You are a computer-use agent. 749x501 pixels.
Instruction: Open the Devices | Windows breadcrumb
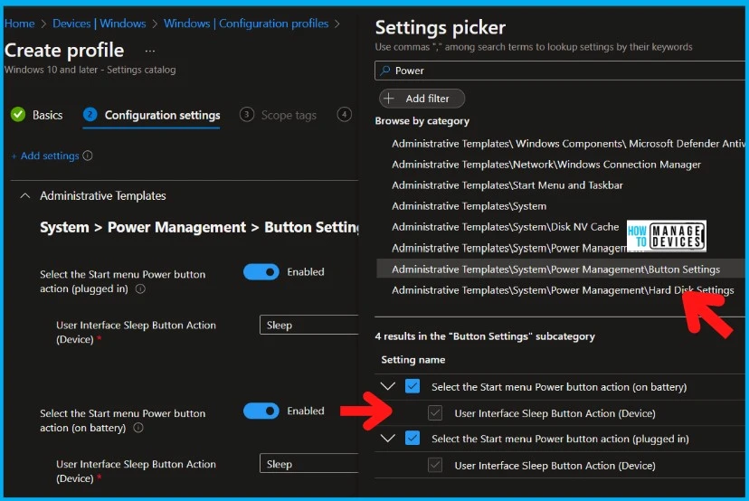99,24
